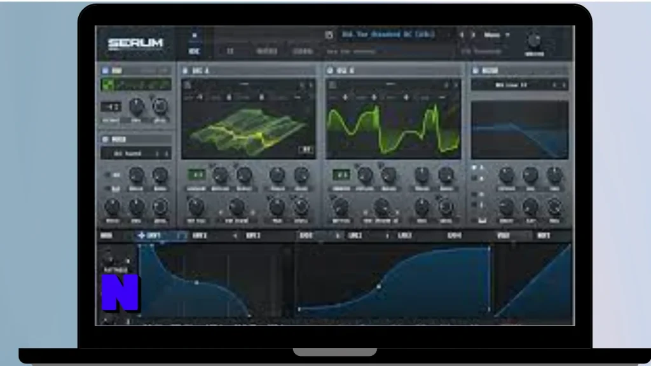This screenshot has width=651, height=366.
Task: Select previous OSC A wavetable arrow
Action: (x=302, y=85)
